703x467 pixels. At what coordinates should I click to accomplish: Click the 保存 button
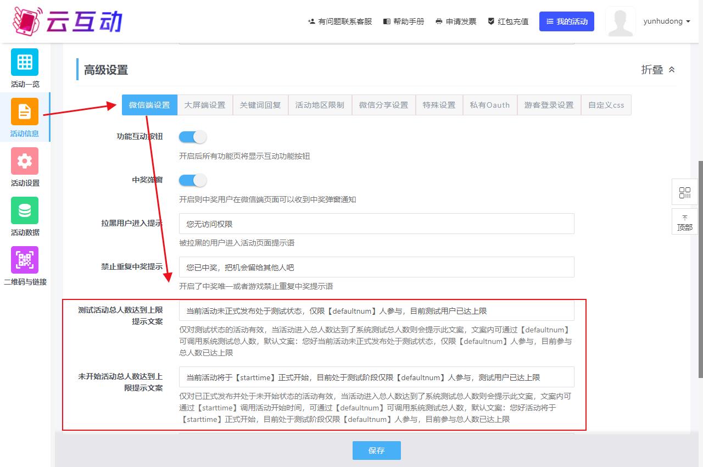pyautogui.click(x=377, y=451)
